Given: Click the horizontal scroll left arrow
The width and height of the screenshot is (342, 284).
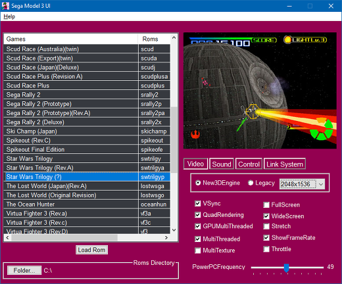Looking at the screenshot, I should point(7,237).
